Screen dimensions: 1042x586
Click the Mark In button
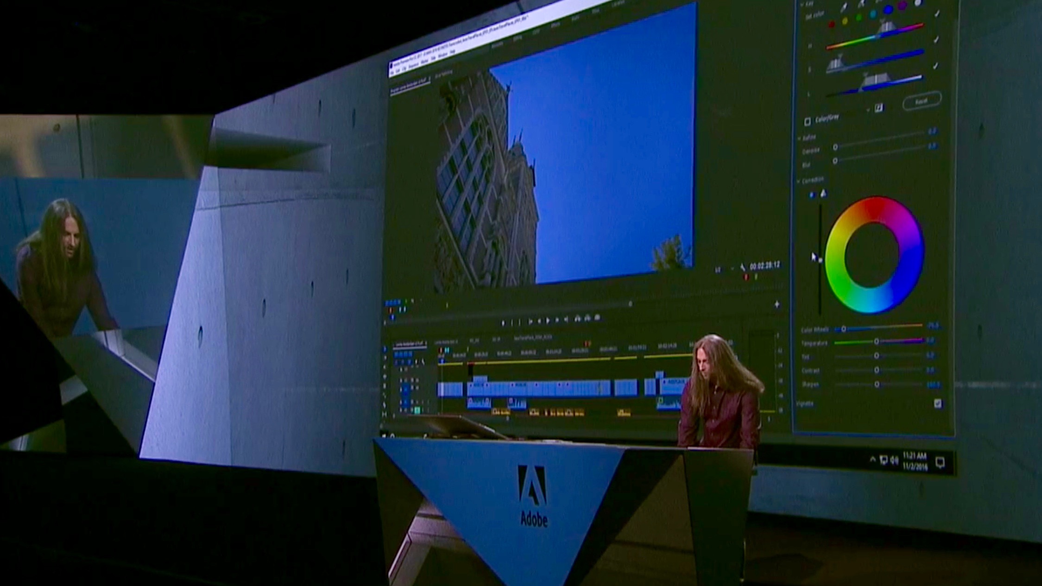pyautogui.click(x=512, y=322)
